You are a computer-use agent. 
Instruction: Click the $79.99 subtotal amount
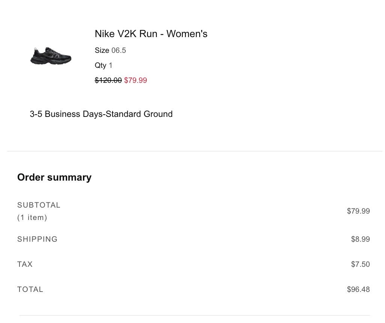click(x=358, y=211)
